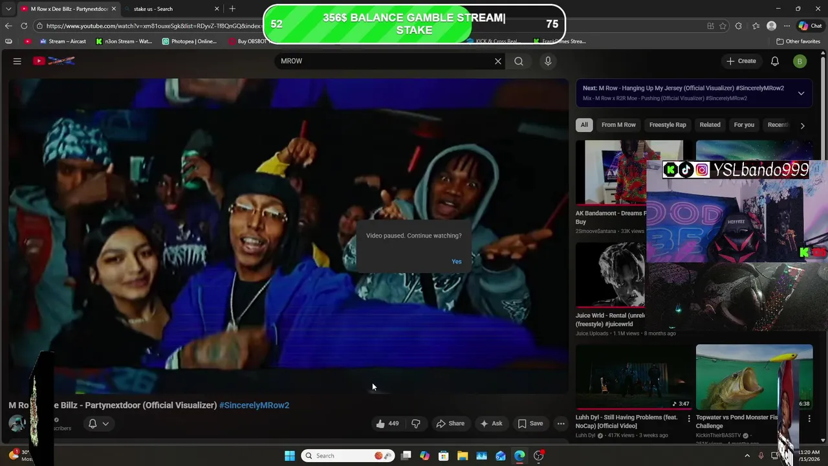Viewport: 828px width, 466px height.
Task: Open the Create upload button
Action: [x=741, y=61]
